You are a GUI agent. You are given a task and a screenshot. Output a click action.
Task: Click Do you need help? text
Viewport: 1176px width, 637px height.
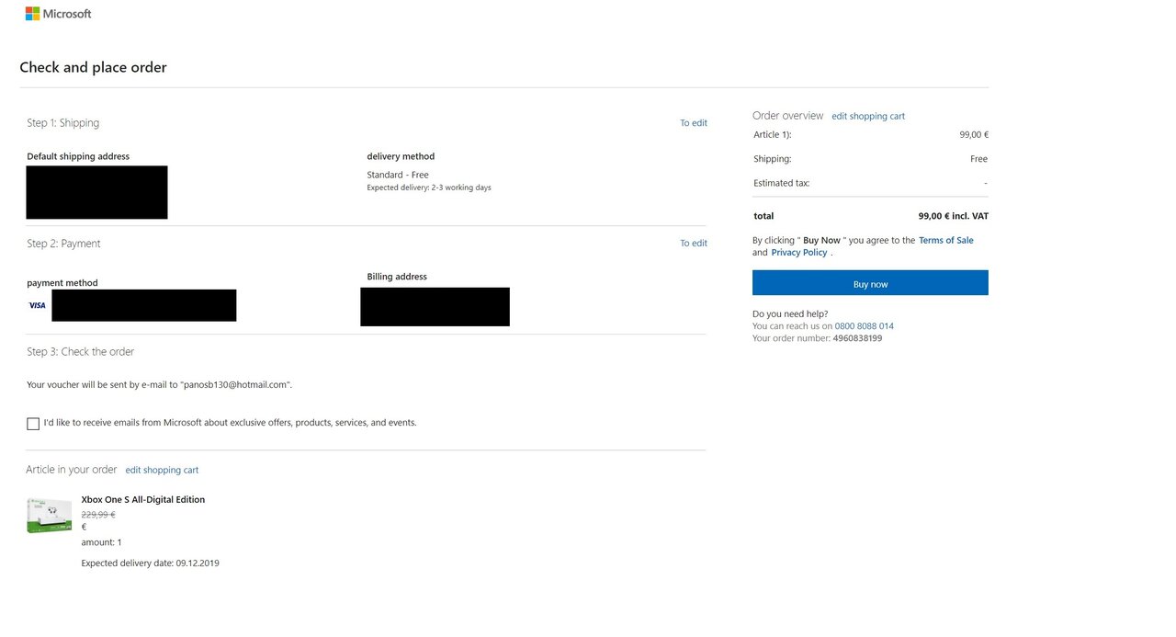coord(790,314)
